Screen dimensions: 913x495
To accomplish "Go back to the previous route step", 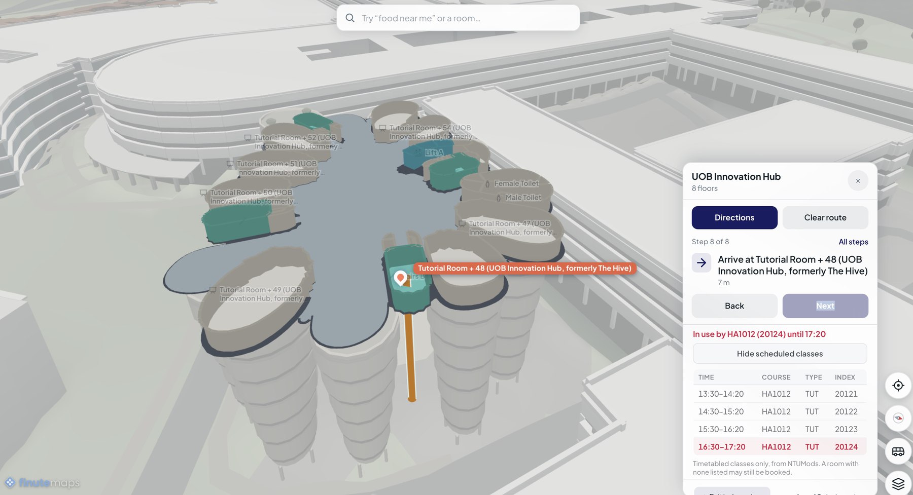I will click(734, 306).
